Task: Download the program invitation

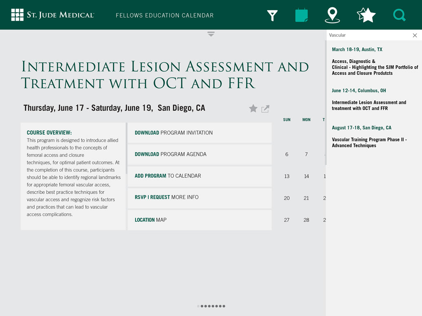Action: tap(199, 133)
